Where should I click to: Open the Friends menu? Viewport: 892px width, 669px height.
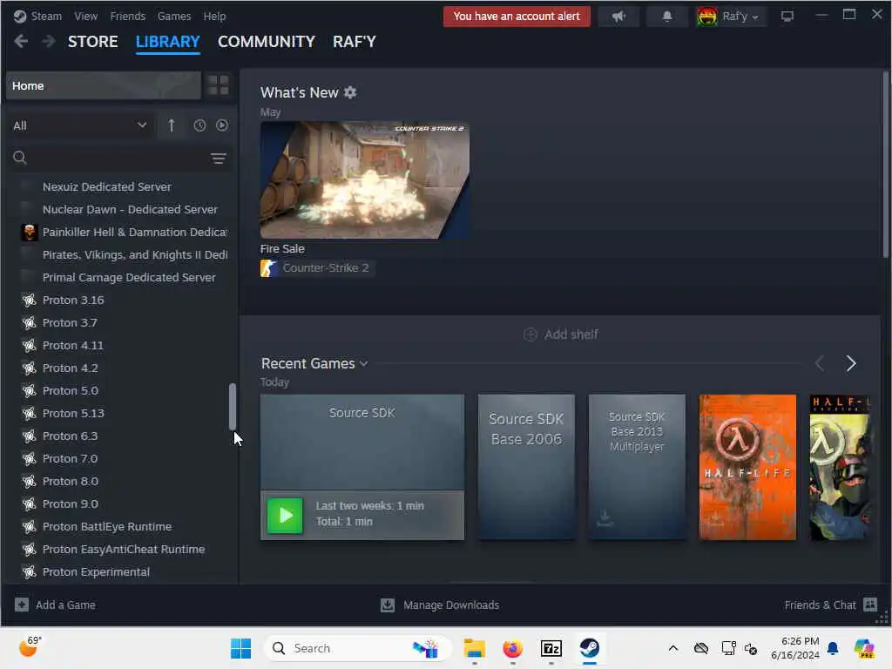128,16
